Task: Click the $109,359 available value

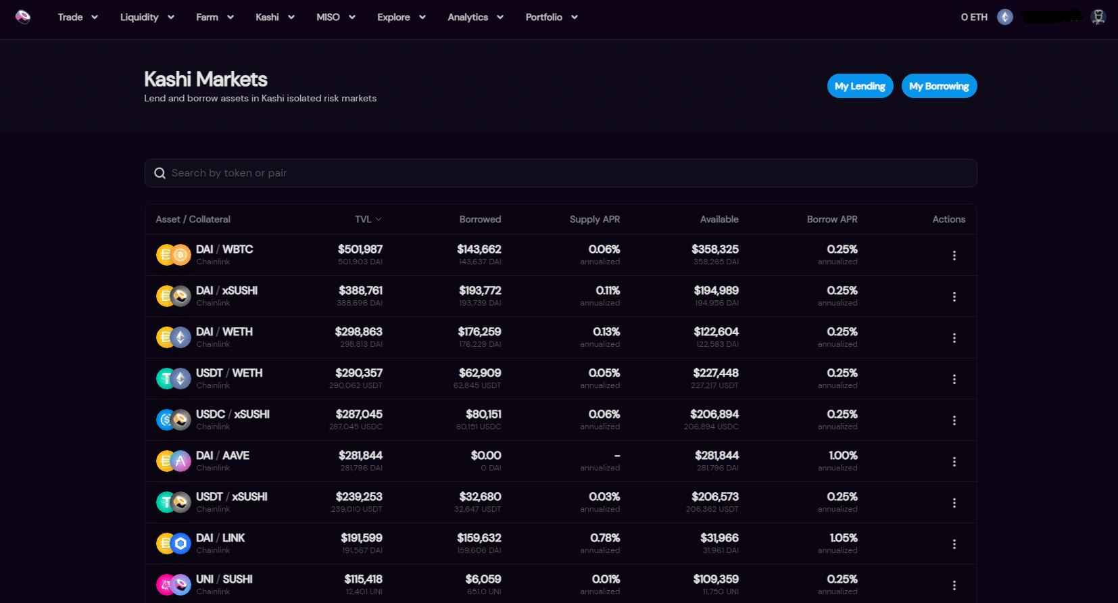Action: (716, 579)
